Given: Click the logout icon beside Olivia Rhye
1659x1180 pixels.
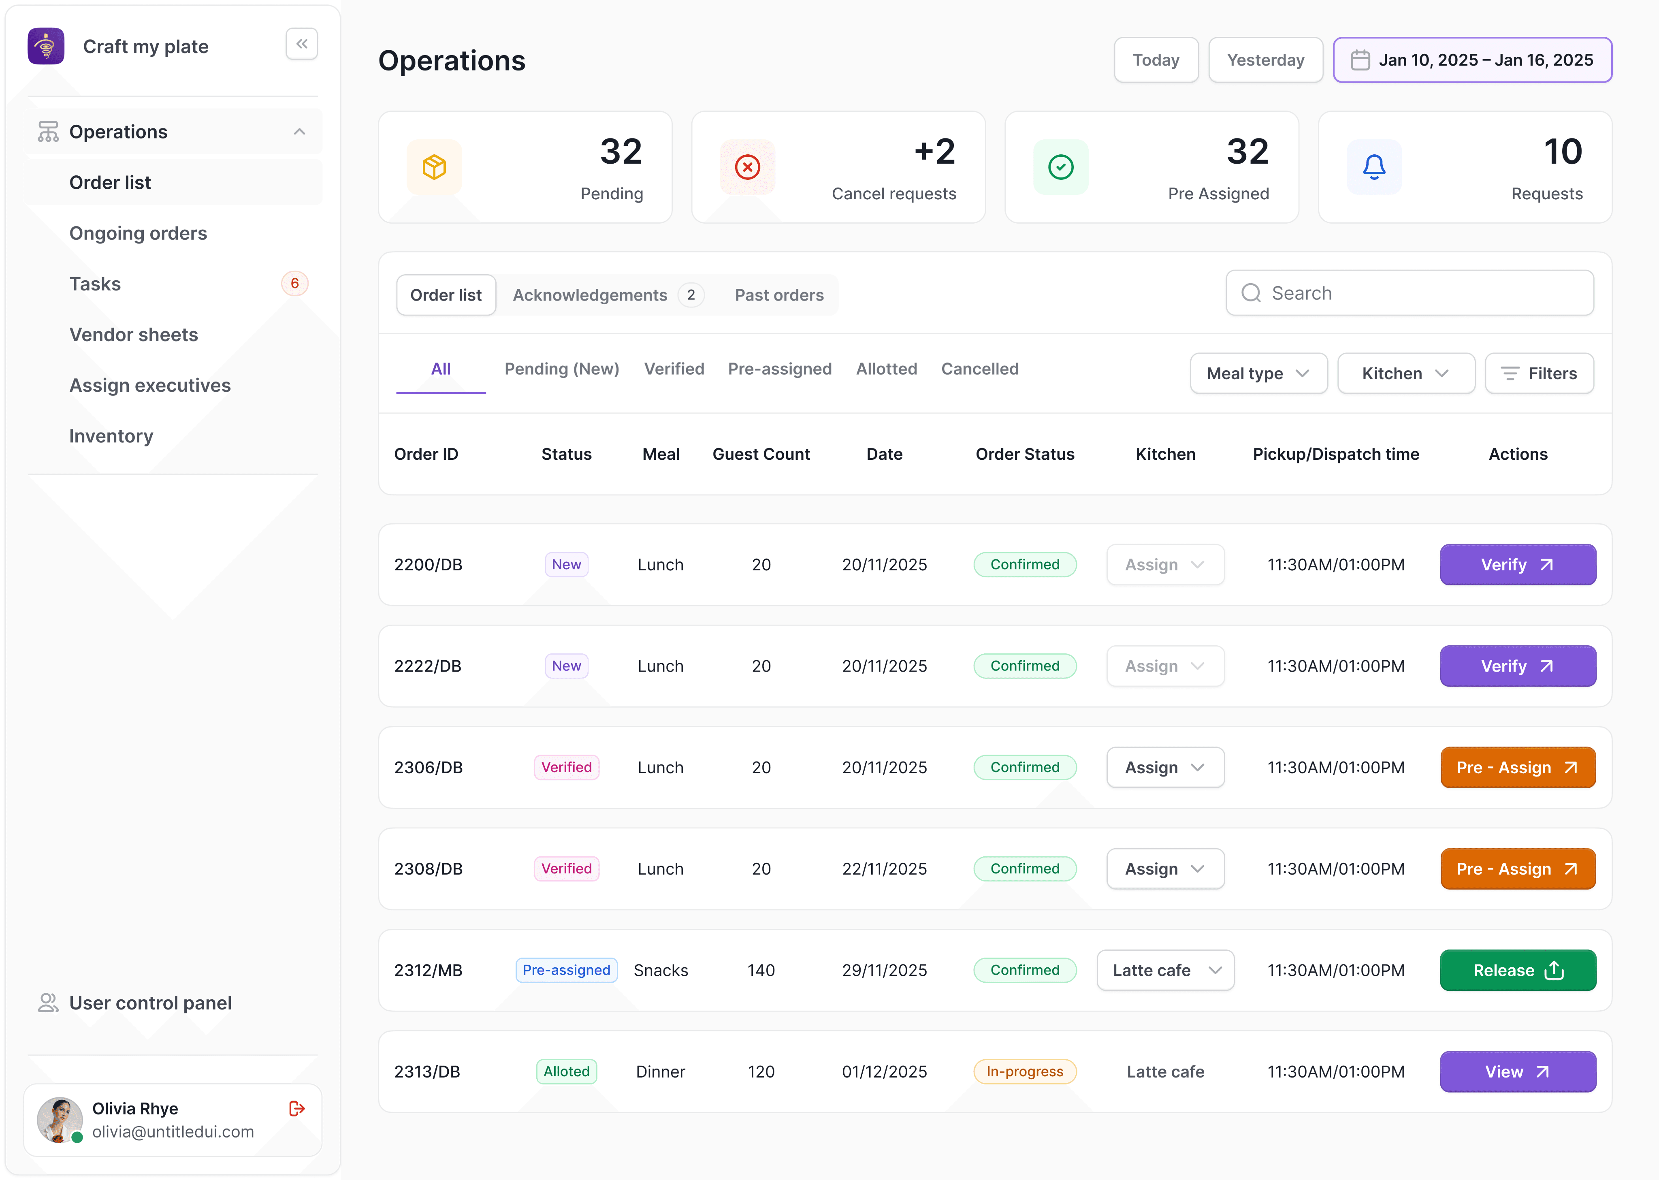Looking at the screenshot, I should pyautogui.click(x=296, y=1108).
